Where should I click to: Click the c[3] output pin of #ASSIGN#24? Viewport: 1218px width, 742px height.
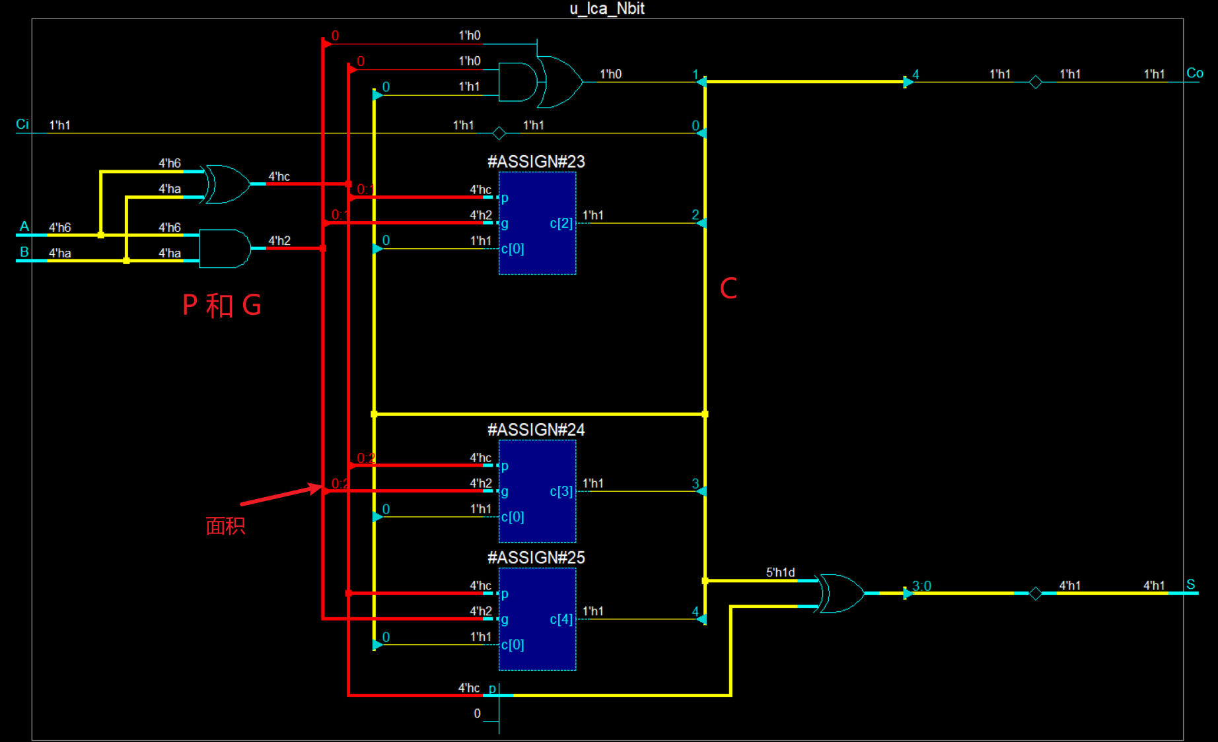[x=561, y=491]
